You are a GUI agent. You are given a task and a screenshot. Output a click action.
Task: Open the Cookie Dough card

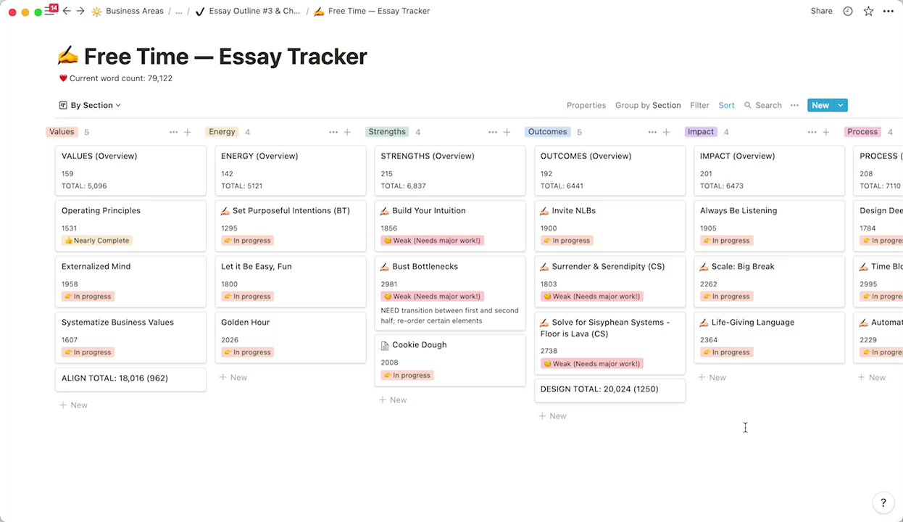coord(419,345)
